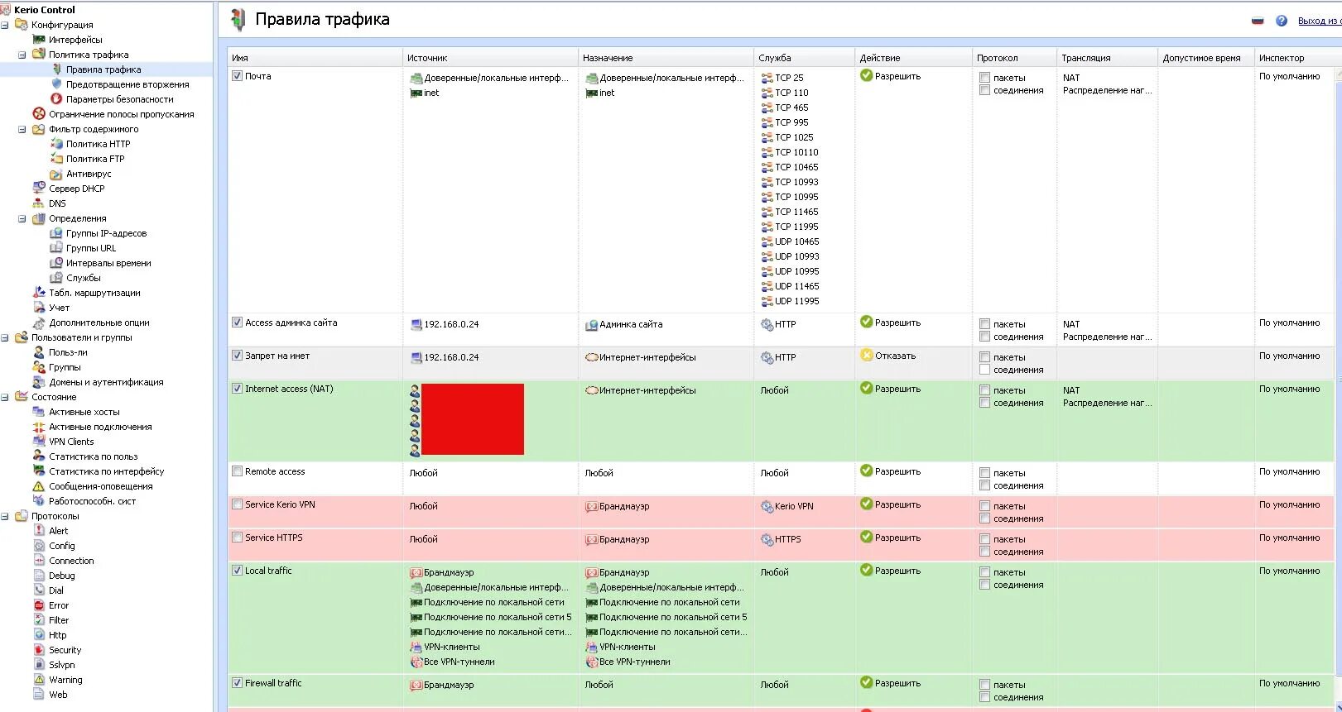Click the Группы IP-адресов icon

click(56, 233)
